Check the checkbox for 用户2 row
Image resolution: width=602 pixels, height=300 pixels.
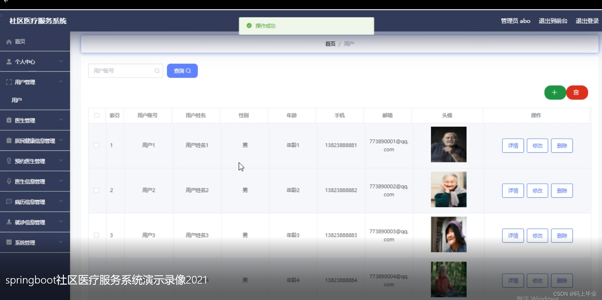point(97,190)
